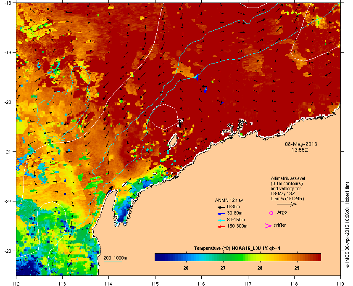Viewport: 353px width, 286px height.
Task: Click the black 0-30m legend arrow
Action: [221, 207]
